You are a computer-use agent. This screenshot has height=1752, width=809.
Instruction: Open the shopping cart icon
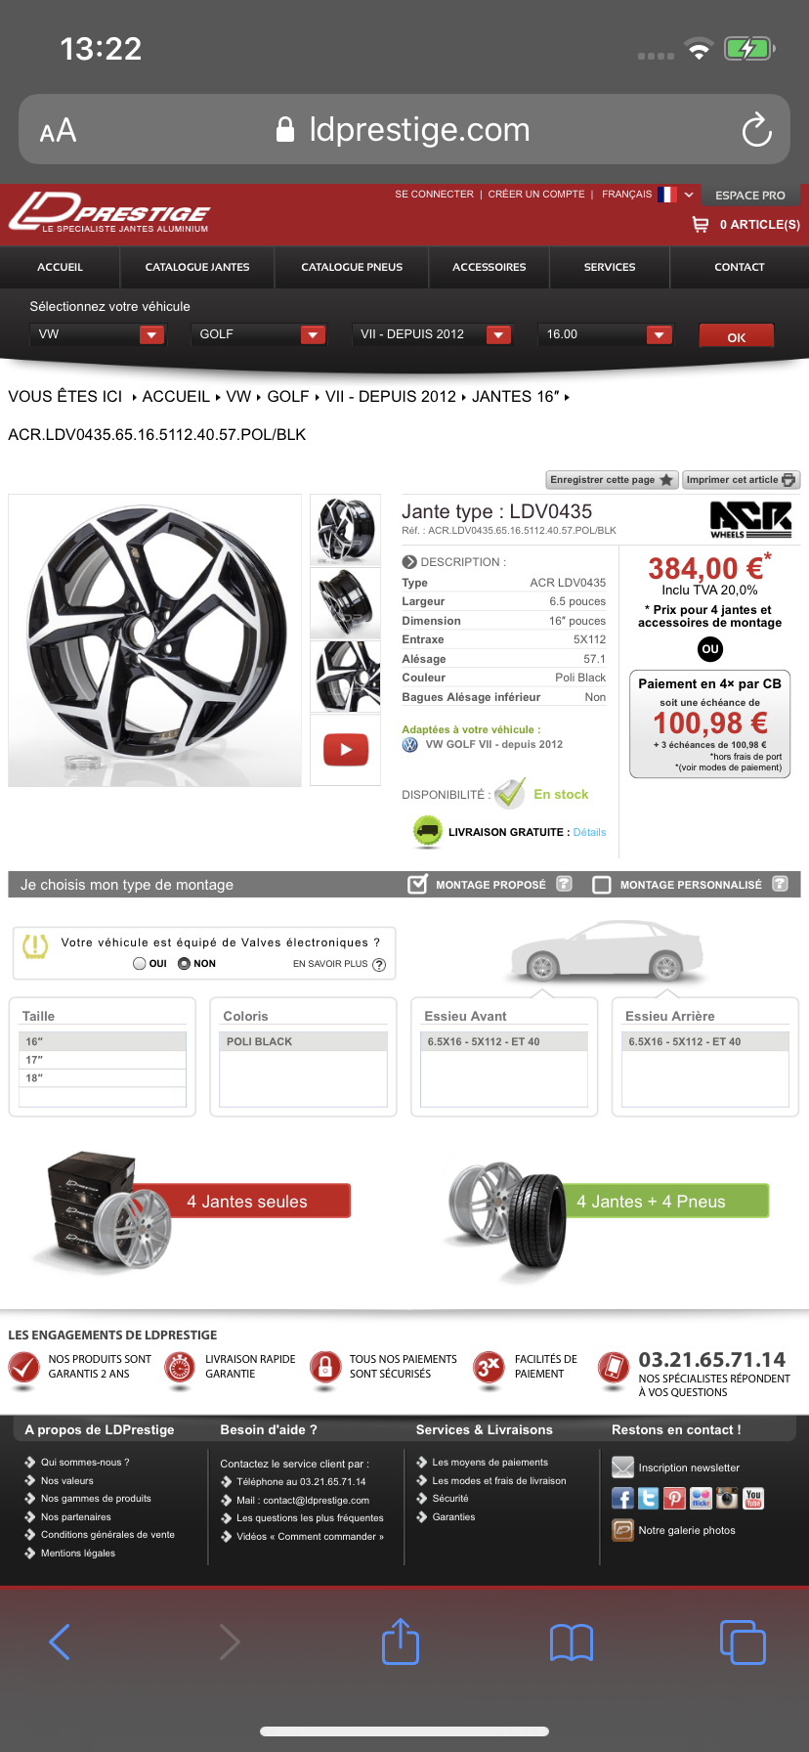[x=700, y=224]
